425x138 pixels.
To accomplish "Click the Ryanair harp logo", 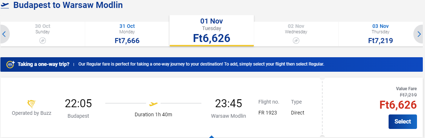I will pyautogui.click(x=32, y=104).
